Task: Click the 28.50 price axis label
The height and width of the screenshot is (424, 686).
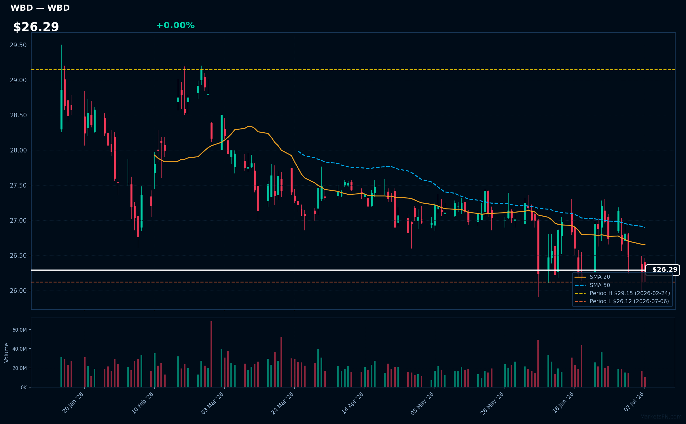Action: (x=18, y=115)
